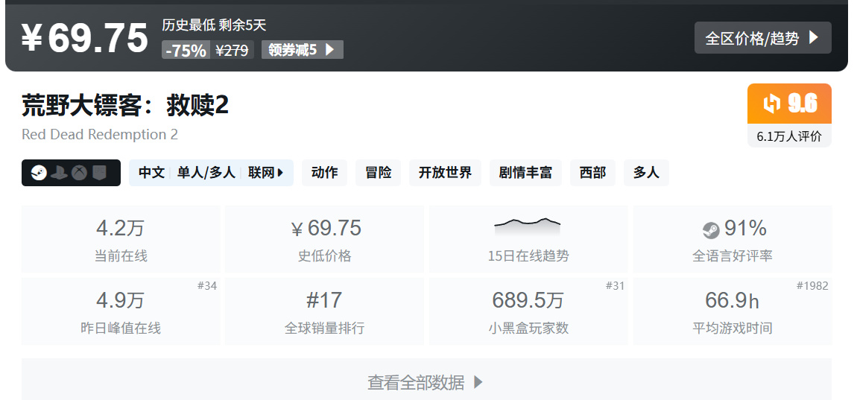Select the Steam platform icon
The height and width of the screenshot is (400, 857).
pos(39,173)
